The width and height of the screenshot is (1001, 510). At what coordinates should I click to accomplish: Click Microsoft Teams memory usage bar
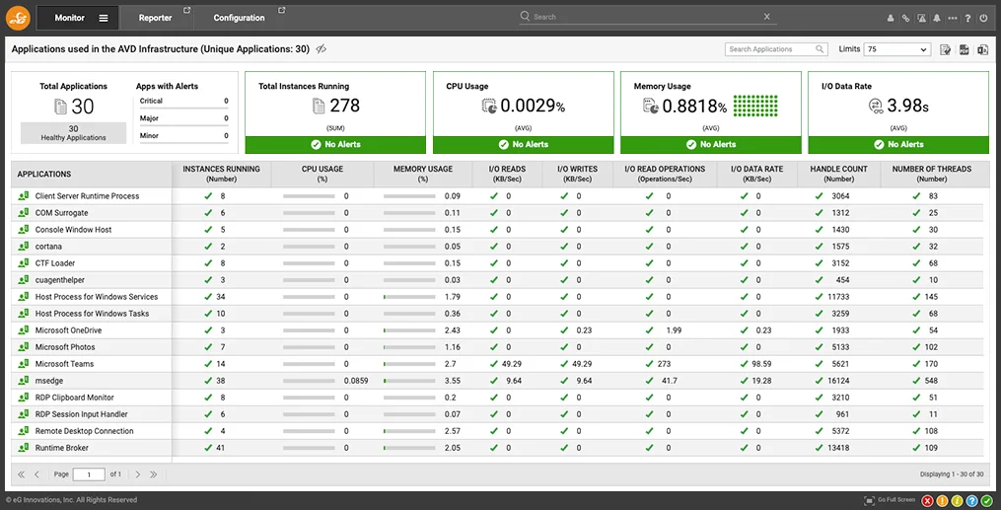click(409, 364)
